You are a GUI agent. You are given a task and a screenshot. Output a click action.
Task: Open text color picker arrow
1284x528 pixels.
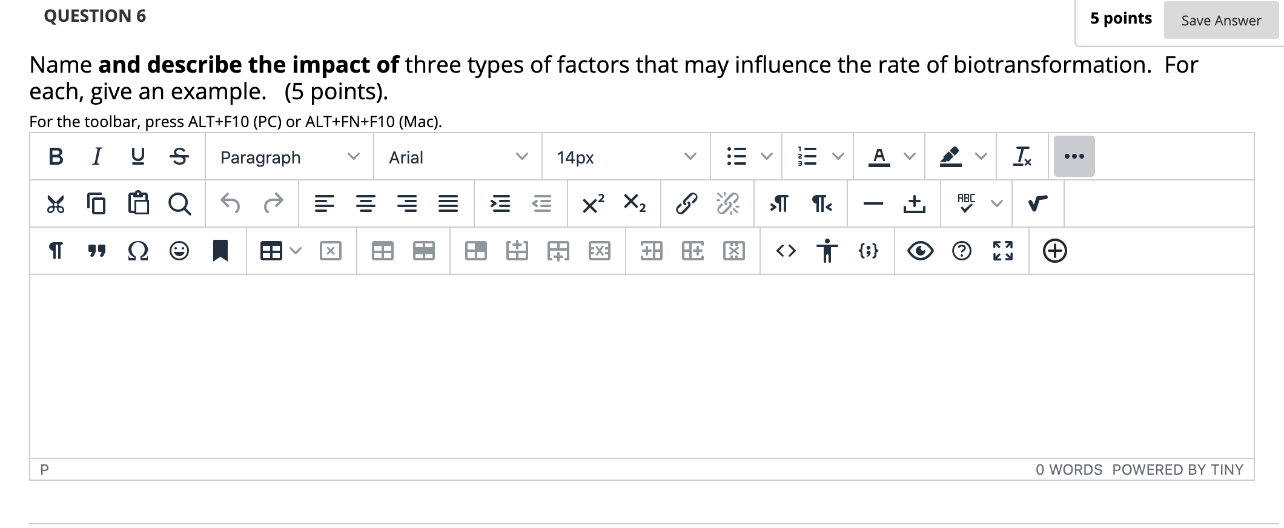point(909,157)
